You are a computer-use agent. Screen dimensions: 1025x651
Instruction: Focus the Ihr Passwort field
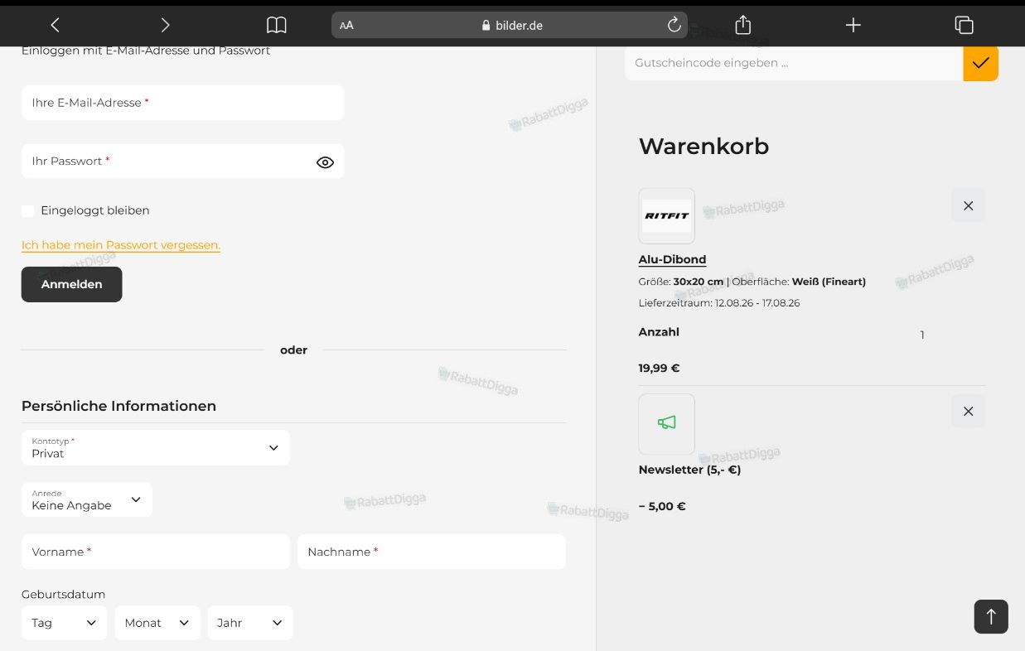click(x=182, y=162)
